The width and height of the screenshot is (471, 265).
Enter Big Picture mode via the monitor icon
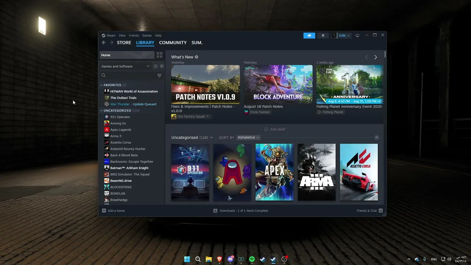point(357,35)
